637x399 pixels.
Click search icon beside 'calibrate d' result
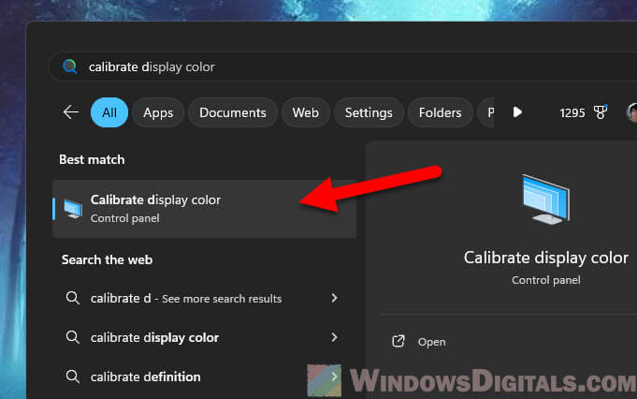point(73,298)
